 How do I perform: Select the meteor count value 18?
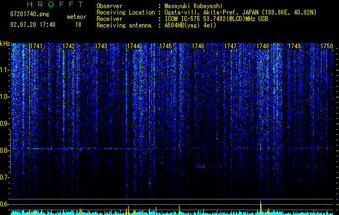click(x=78, y=25)
